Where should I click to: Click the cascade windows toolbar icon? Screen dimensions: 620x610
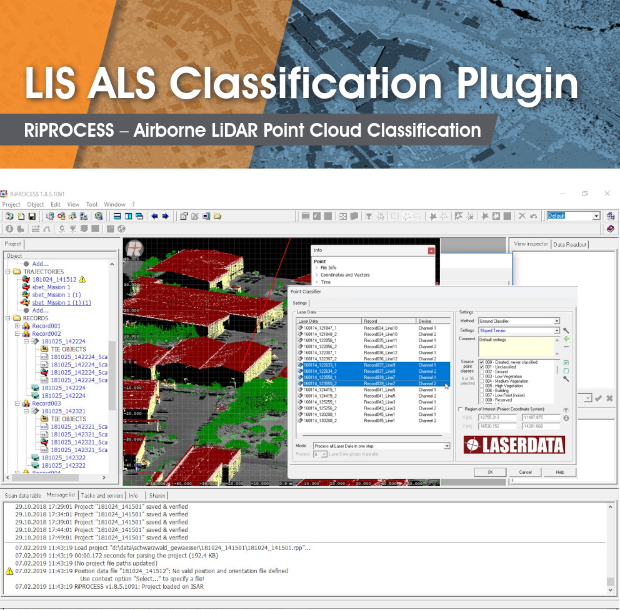tap(139, 216)
